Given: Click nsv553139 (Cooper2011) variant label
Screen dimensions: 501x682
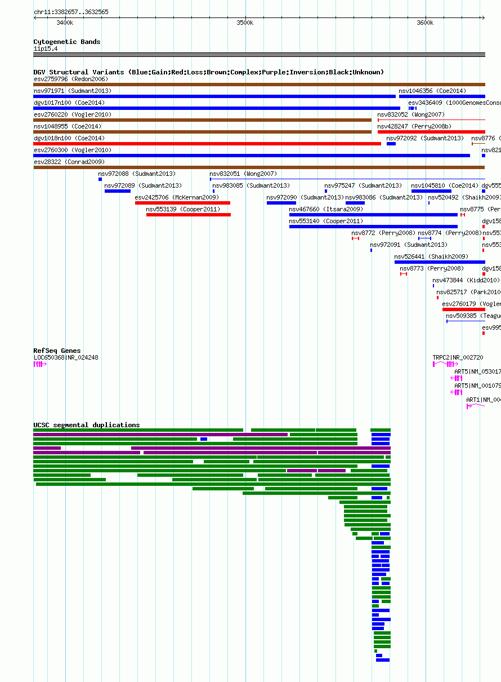Looking at the screenshot, I should [183, 209].
